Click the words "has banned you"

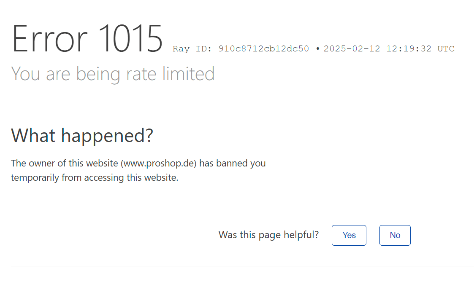[232, 163]
